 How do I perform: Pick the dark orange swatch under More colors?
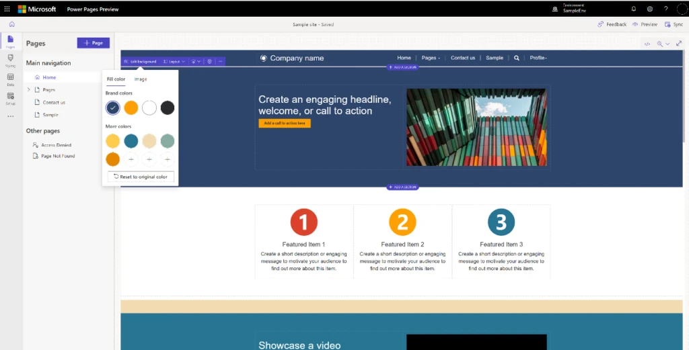coord(113,159)
